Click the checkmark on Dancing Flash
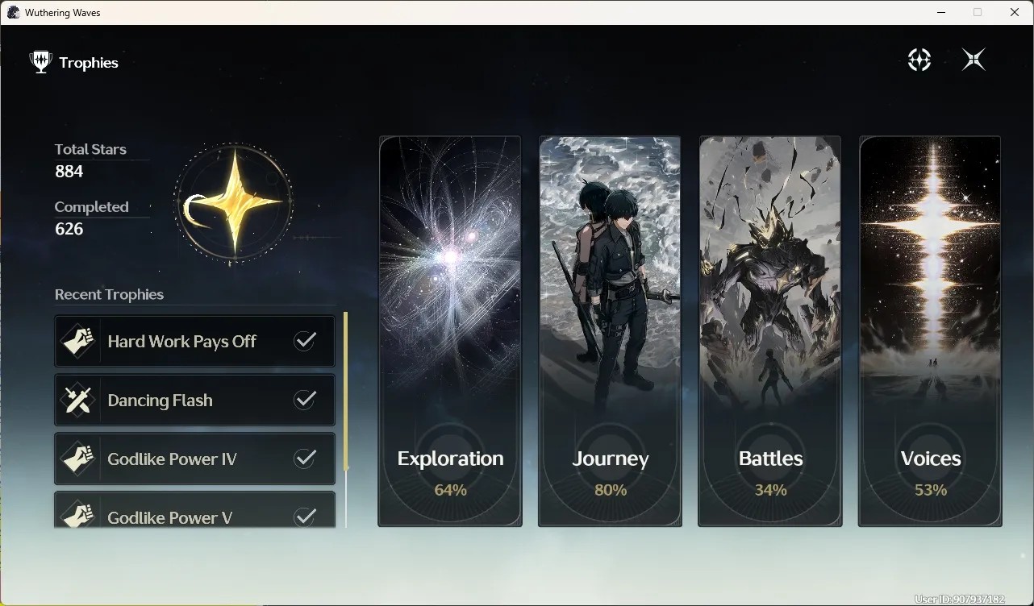Screen dimensions: 1034x606 coord(305,400)
